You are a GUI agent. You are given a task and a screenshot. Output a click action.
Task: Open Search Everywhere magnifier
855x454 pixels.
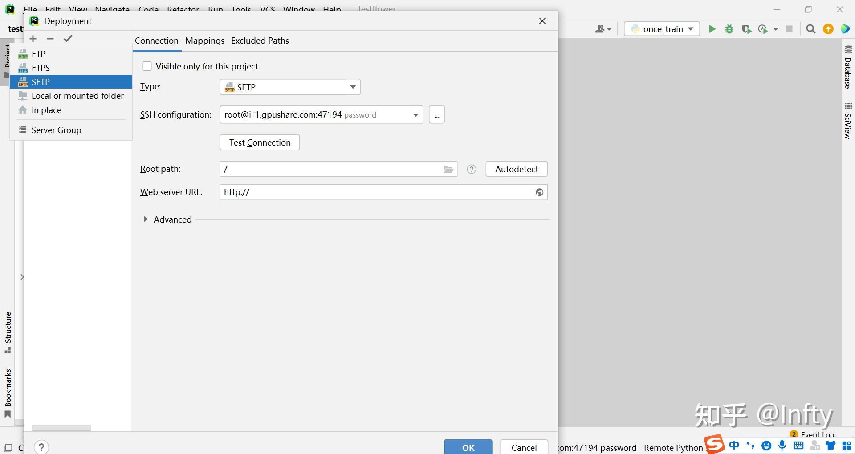pyautogui.click(x=811, y=29)
